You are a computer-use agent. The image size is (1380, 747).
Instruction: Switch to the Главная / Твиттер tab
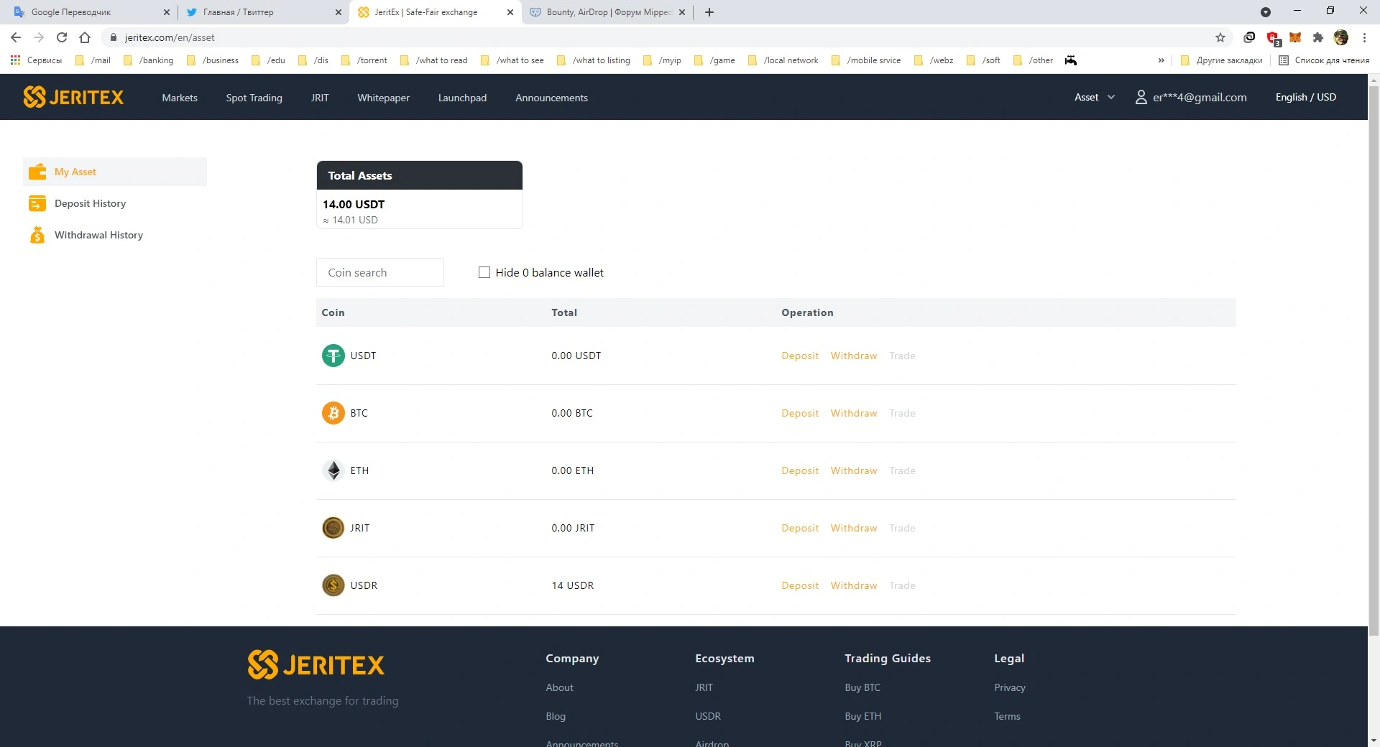pos(262,12)
